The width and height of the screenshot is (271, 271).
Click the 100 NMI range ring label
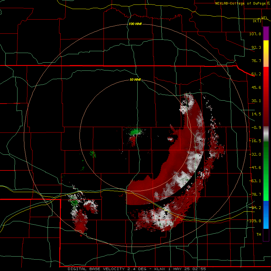tap(135, 24)
